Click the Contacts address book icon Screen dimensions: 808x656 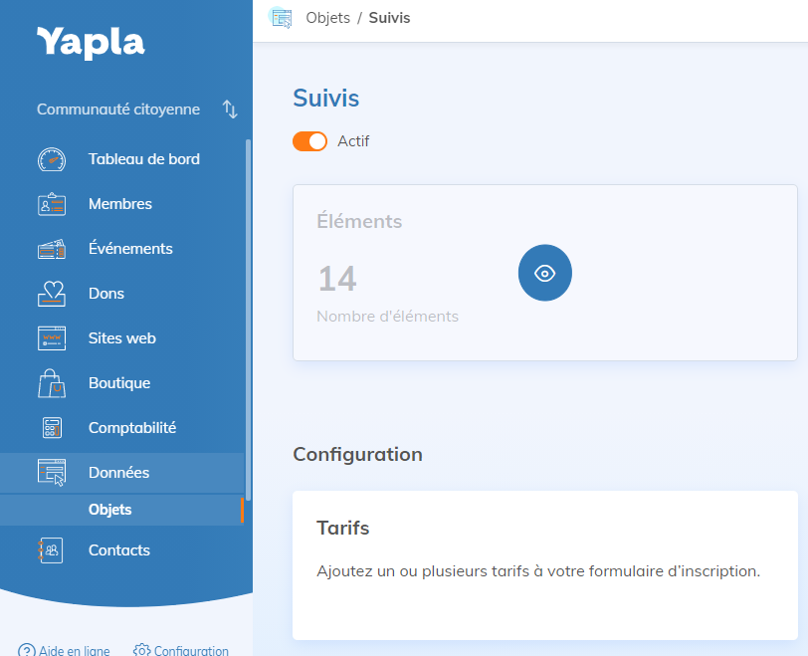[51, 550]
